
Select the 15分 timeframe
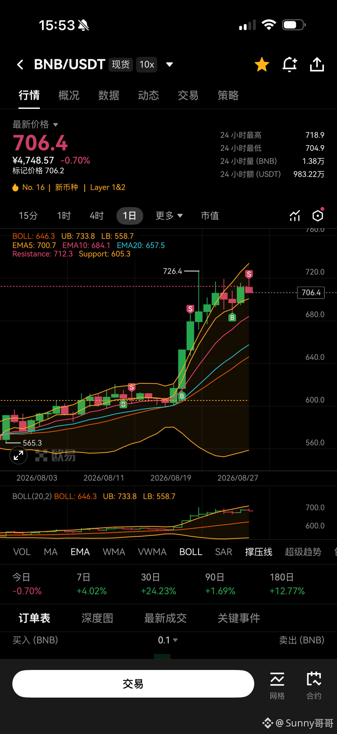[28, 216]
